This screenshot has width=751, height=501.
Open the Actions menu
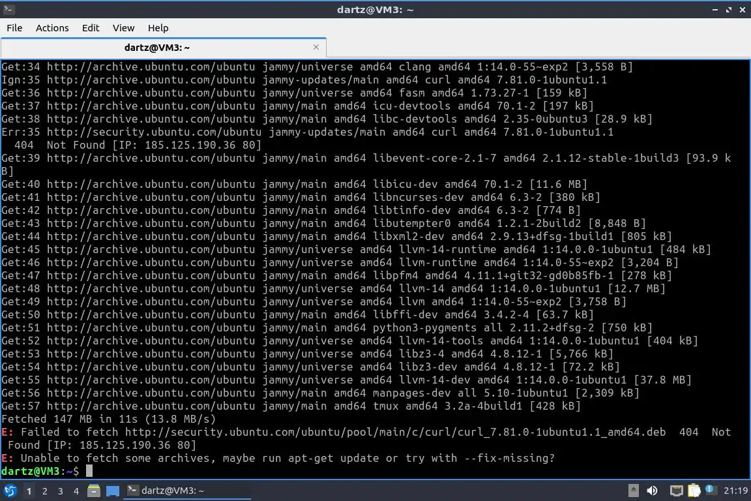pos(52,28)
